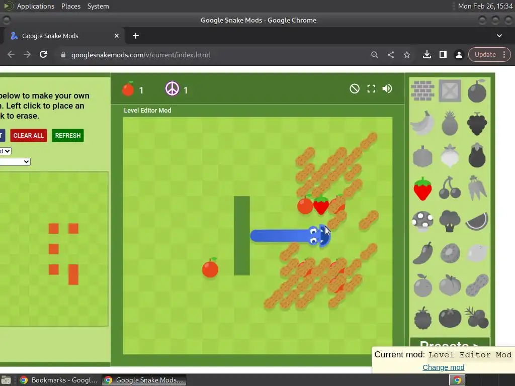Click the tall orange block in the preview
This screenshot has height=386, width=515.
(73, 274)
